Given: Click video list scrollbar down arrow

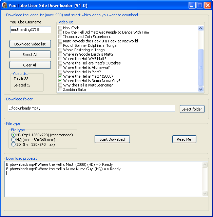Looking at the screenshot, I should tap(200, 89).
